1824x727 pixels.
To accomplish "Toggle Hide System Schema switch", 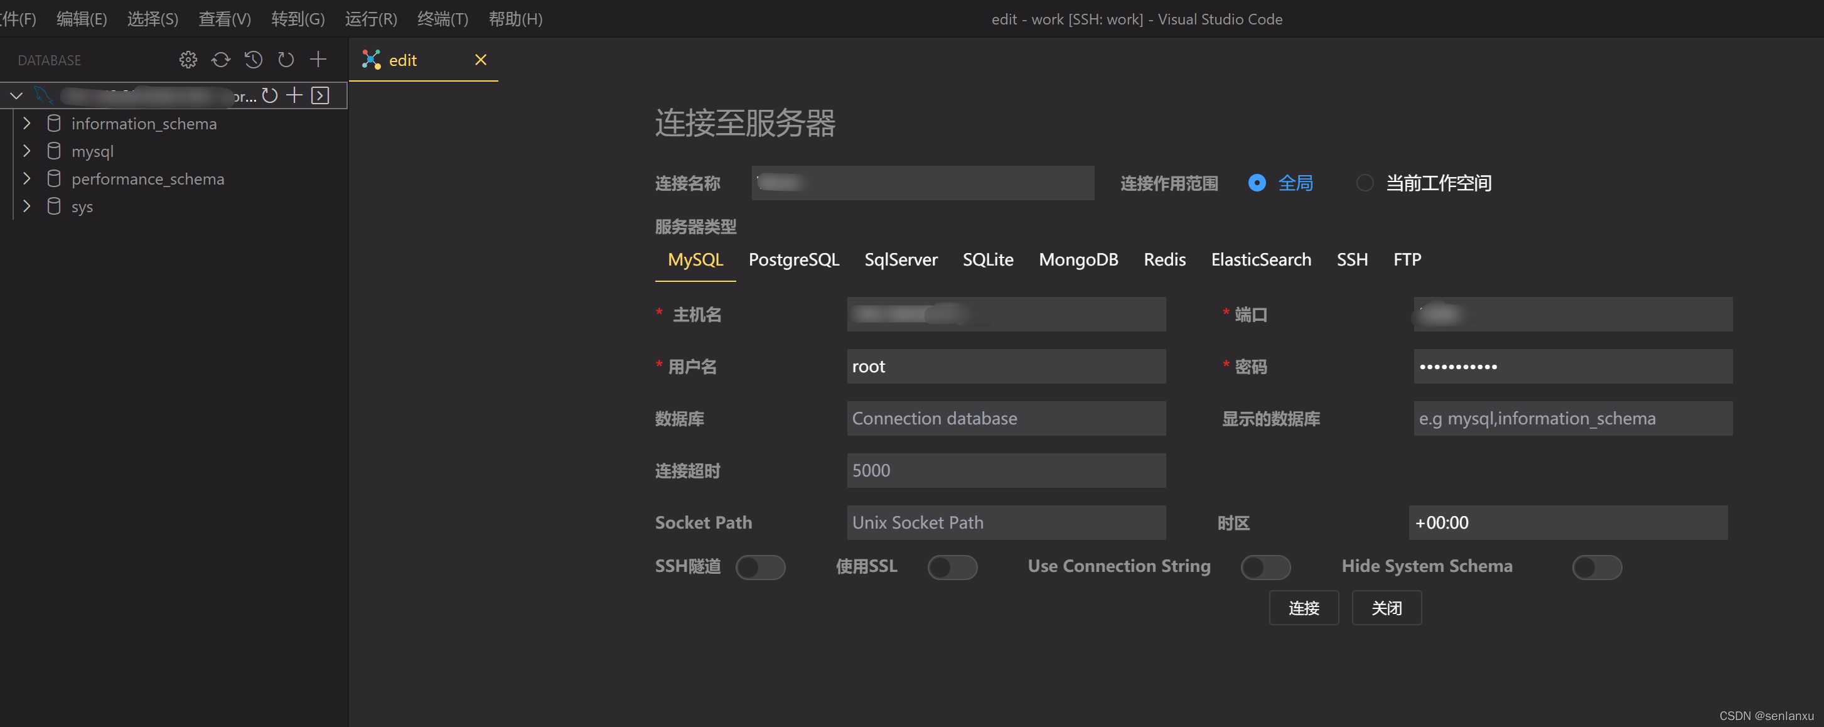I will click(x=1597, y=567).
